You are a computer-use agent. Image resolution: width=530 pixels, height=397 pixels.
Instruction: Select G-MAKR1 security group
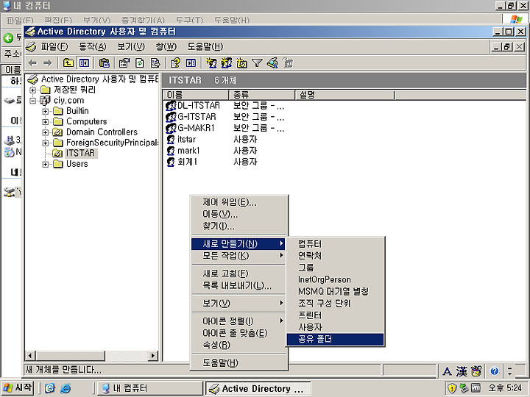click(196, 128)
